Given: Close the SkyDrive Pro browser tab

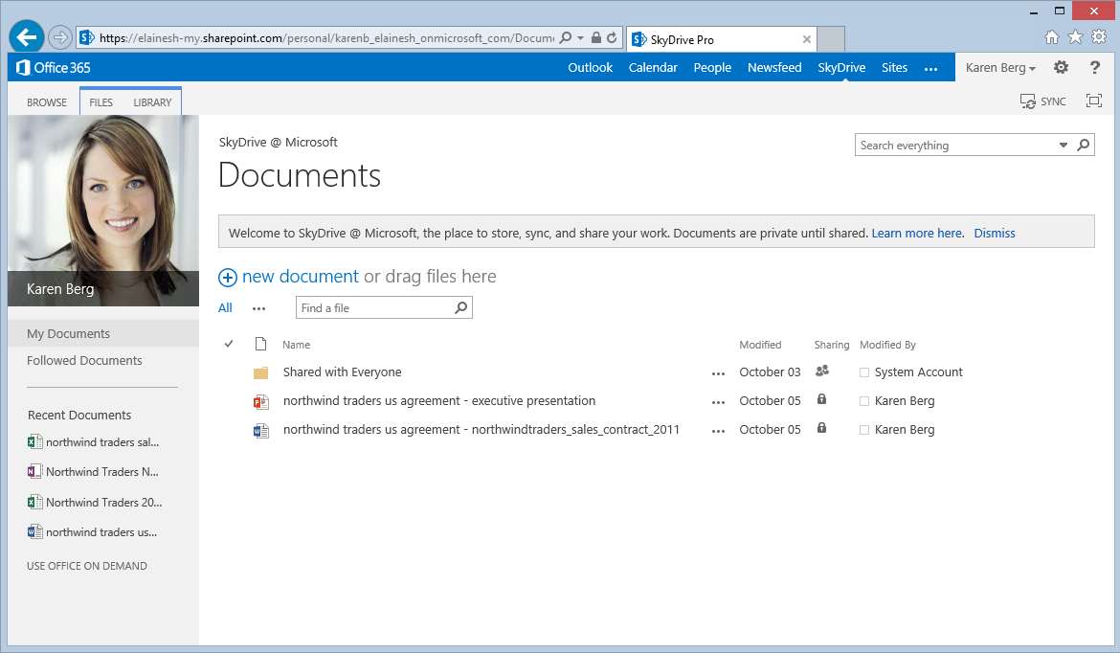Looking at the screenshot, I should 806,39.
